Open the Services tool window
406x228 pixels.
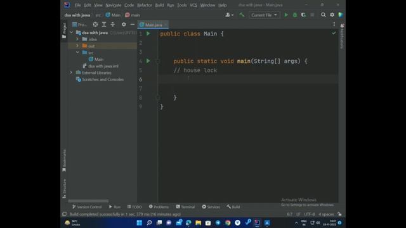tap(211, 207)
